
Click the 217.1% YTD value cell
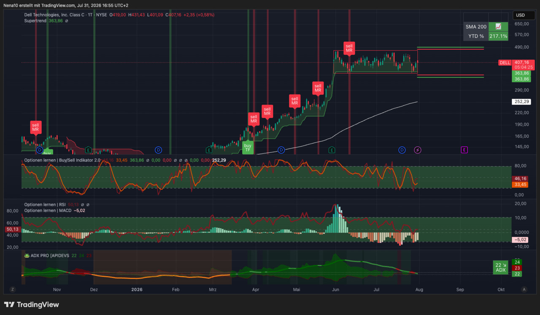[x=498, y=36]
